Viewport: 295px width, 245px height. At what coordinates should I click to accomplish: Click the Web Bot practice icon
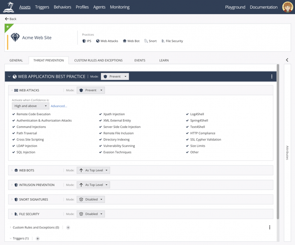[125, 41]
